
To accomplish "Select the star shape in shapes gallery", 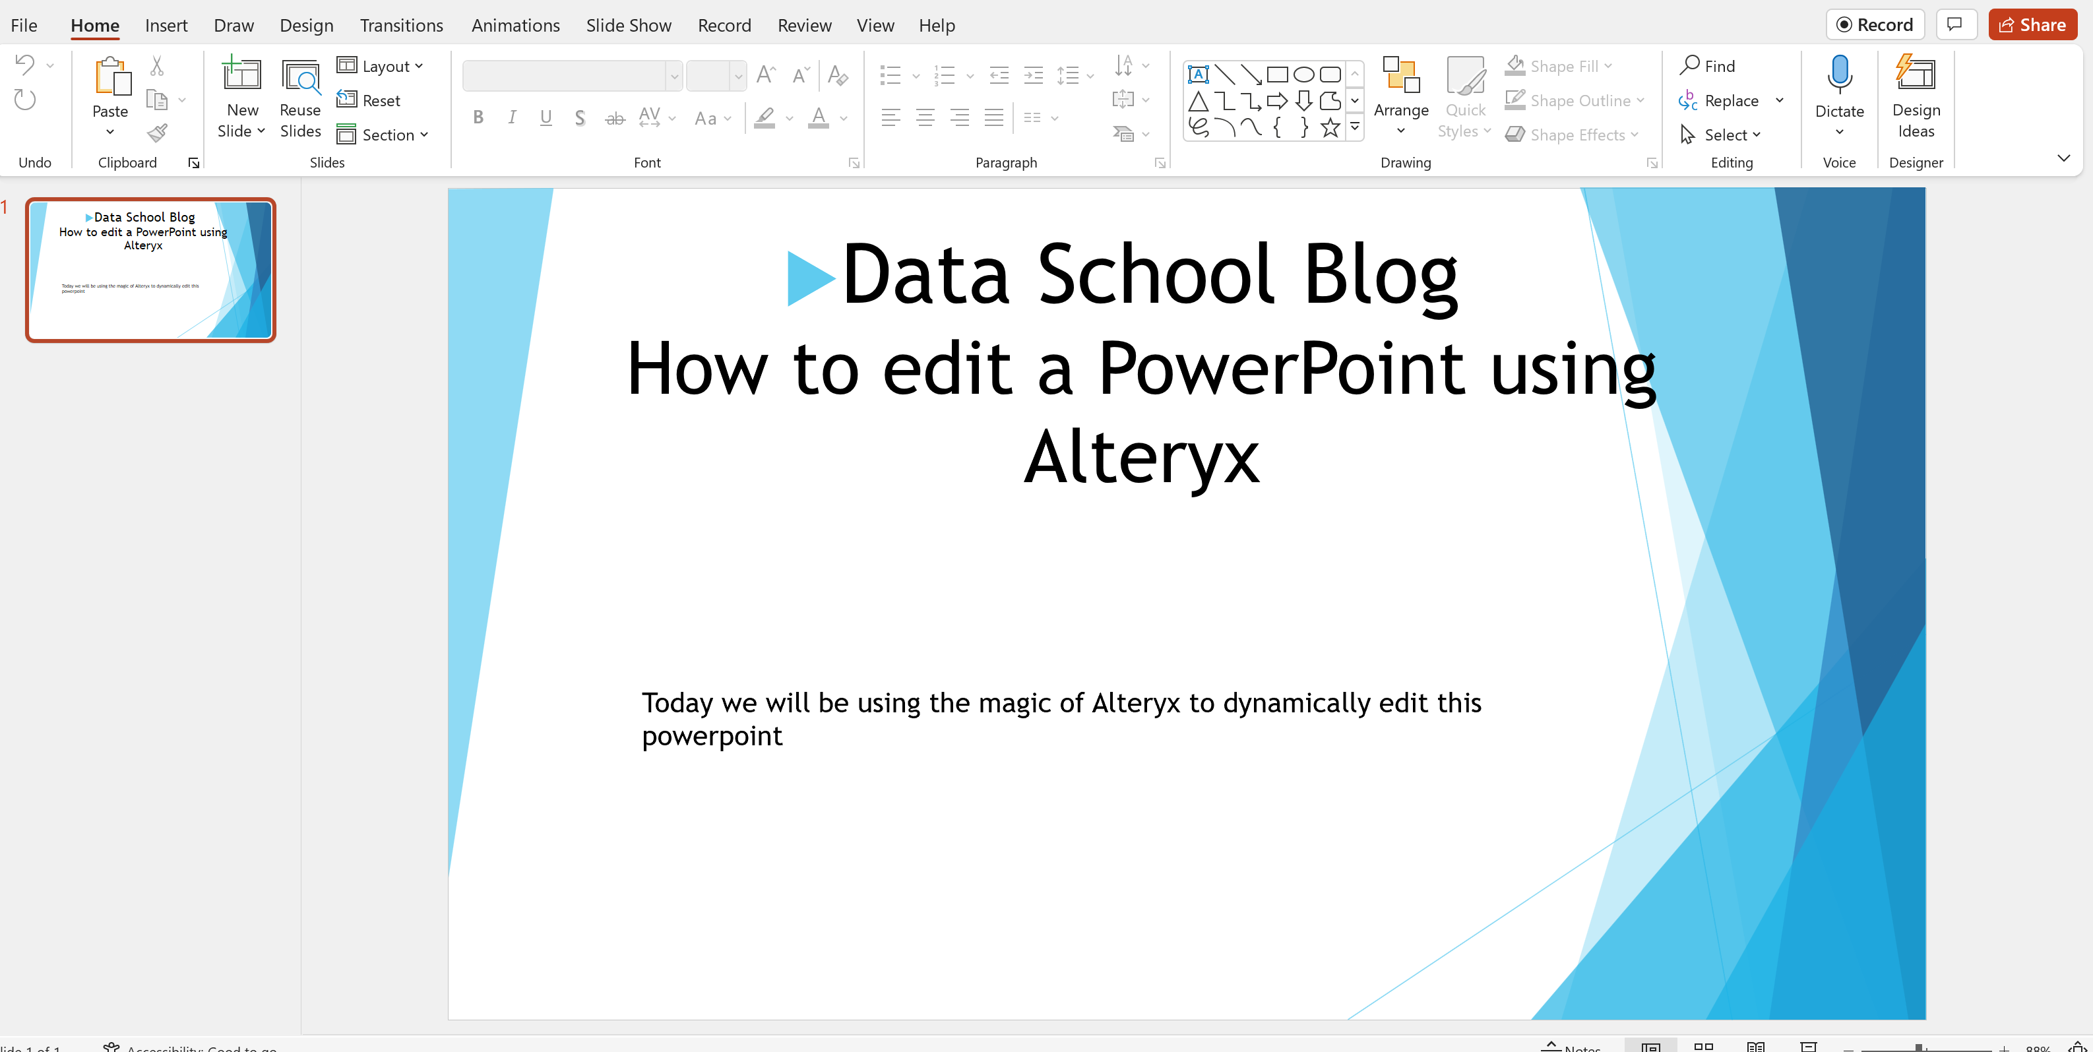I will point(1329,127).
